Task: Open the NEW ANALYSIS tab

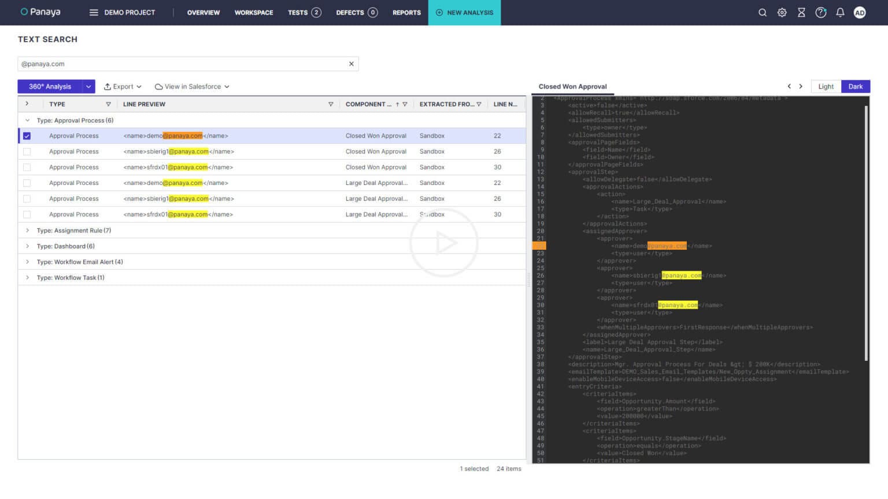Action: 464,12
